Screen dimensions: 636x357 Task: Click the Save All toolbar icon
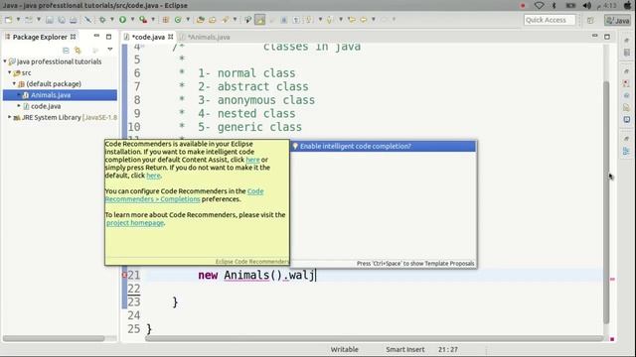[x=62, y=20]
